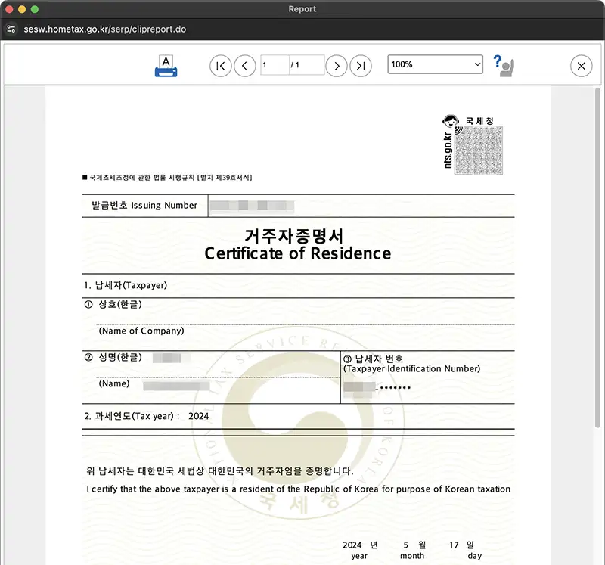
Task: Click the print report icon
Action: [166, 66]
